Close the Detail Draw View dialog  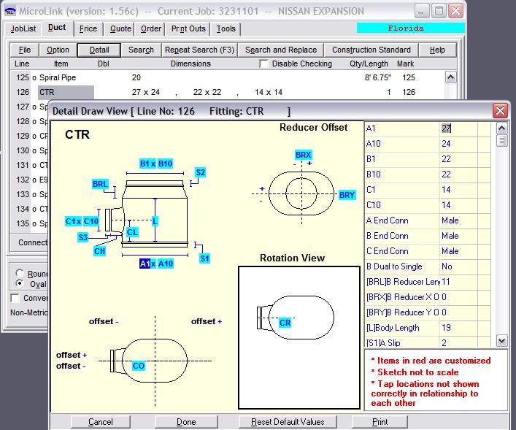pyautogui.click(x=500, y=111)
